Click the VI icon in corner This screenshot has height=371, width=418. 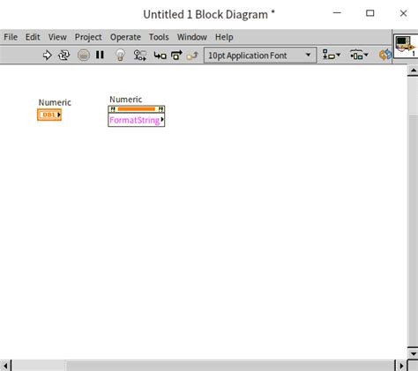coord(406,46)
